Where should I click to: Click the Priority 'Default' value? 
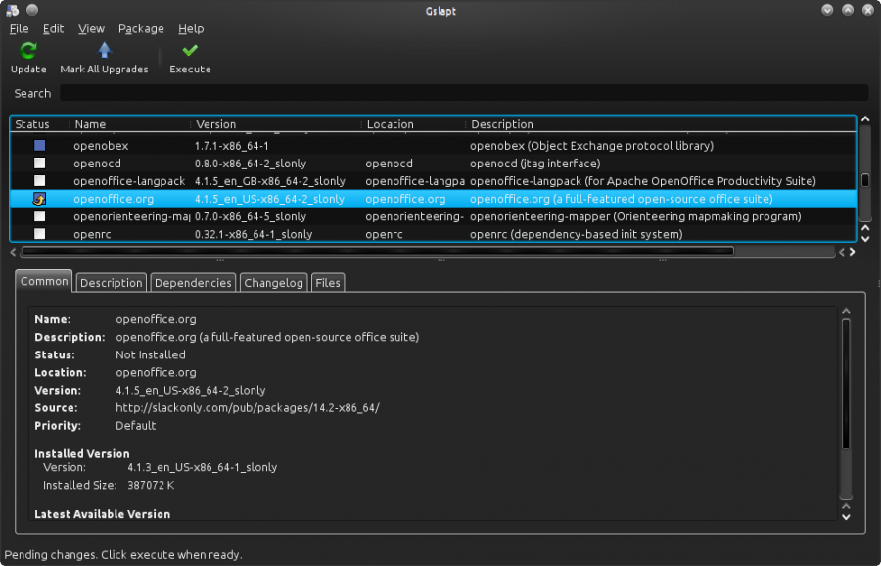click(x=135, y=426)
